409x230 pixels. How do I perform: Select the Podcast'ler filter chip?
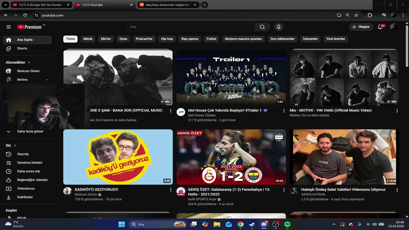click(x=144, y=39)
